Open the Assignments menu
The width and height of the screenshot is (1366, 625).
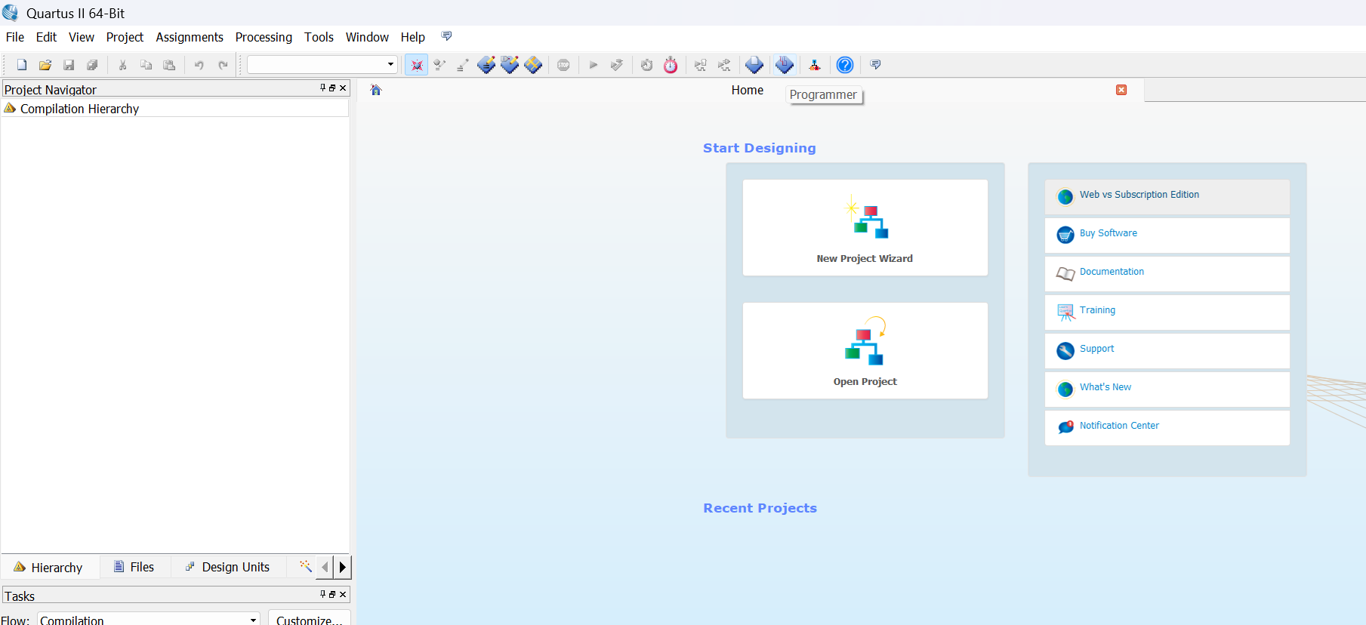pos(189,37)
